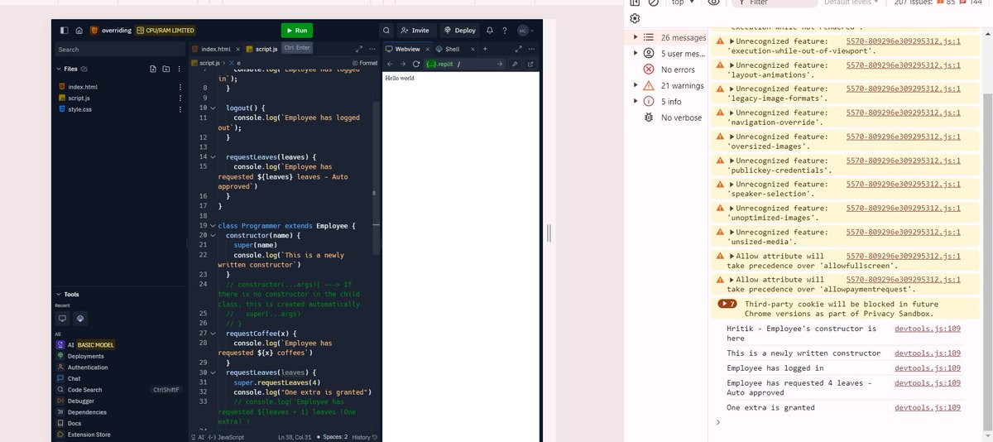
Task: Click the green Run button
Action: [297, 31]
